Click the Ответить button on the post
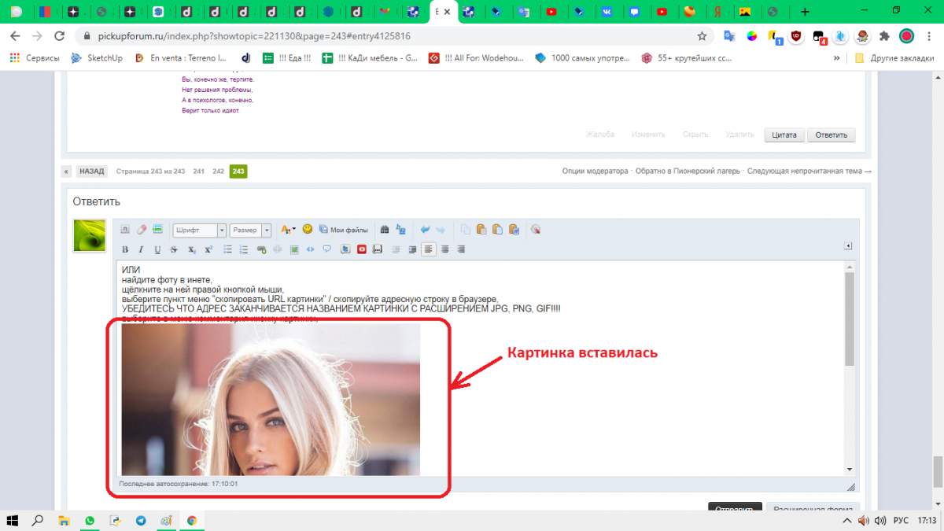 831,135
